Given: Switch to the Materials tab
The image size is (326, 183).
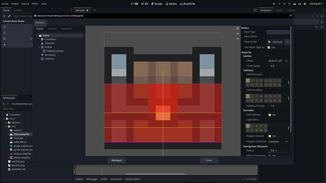Looking at the screenshot, I should [66, 28].
